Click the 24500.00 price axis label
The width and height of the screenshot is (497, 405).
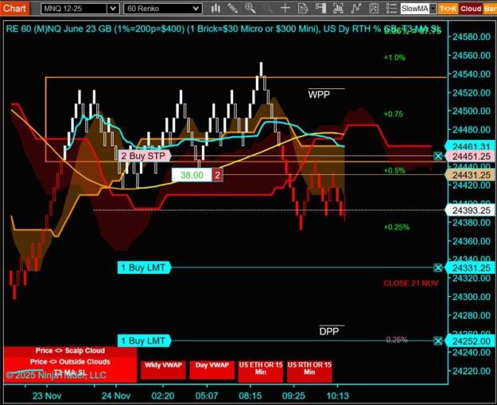click(472, 111)
